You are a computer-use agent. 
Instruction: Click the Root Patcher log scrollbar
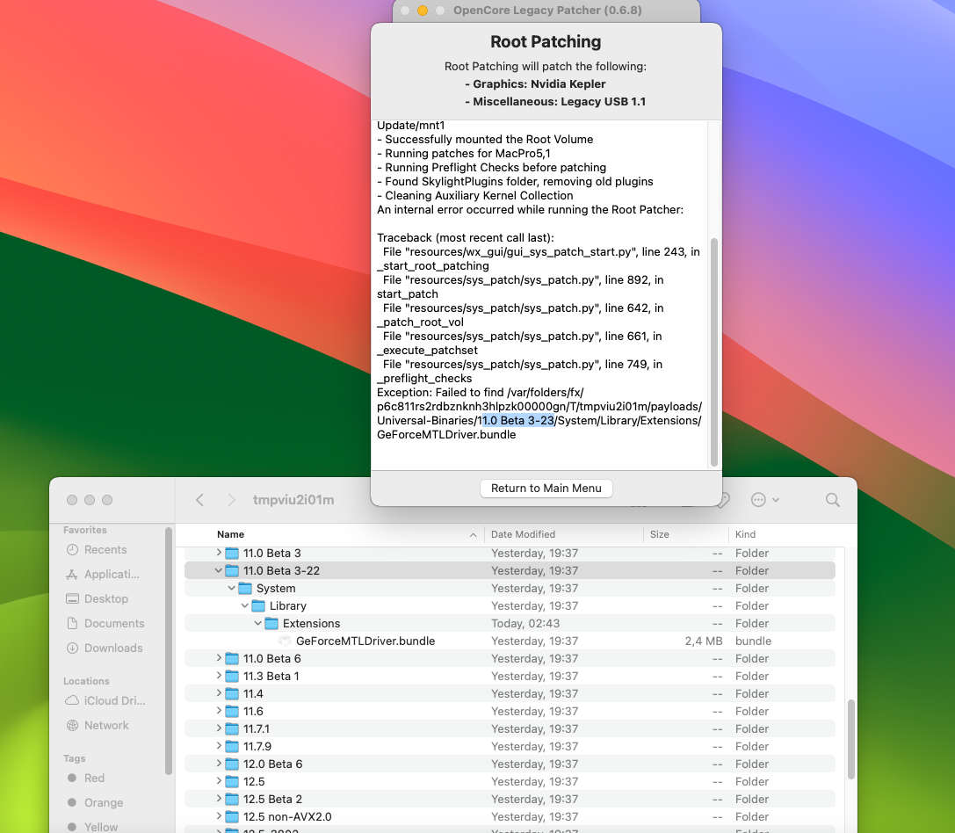[713, 351]
